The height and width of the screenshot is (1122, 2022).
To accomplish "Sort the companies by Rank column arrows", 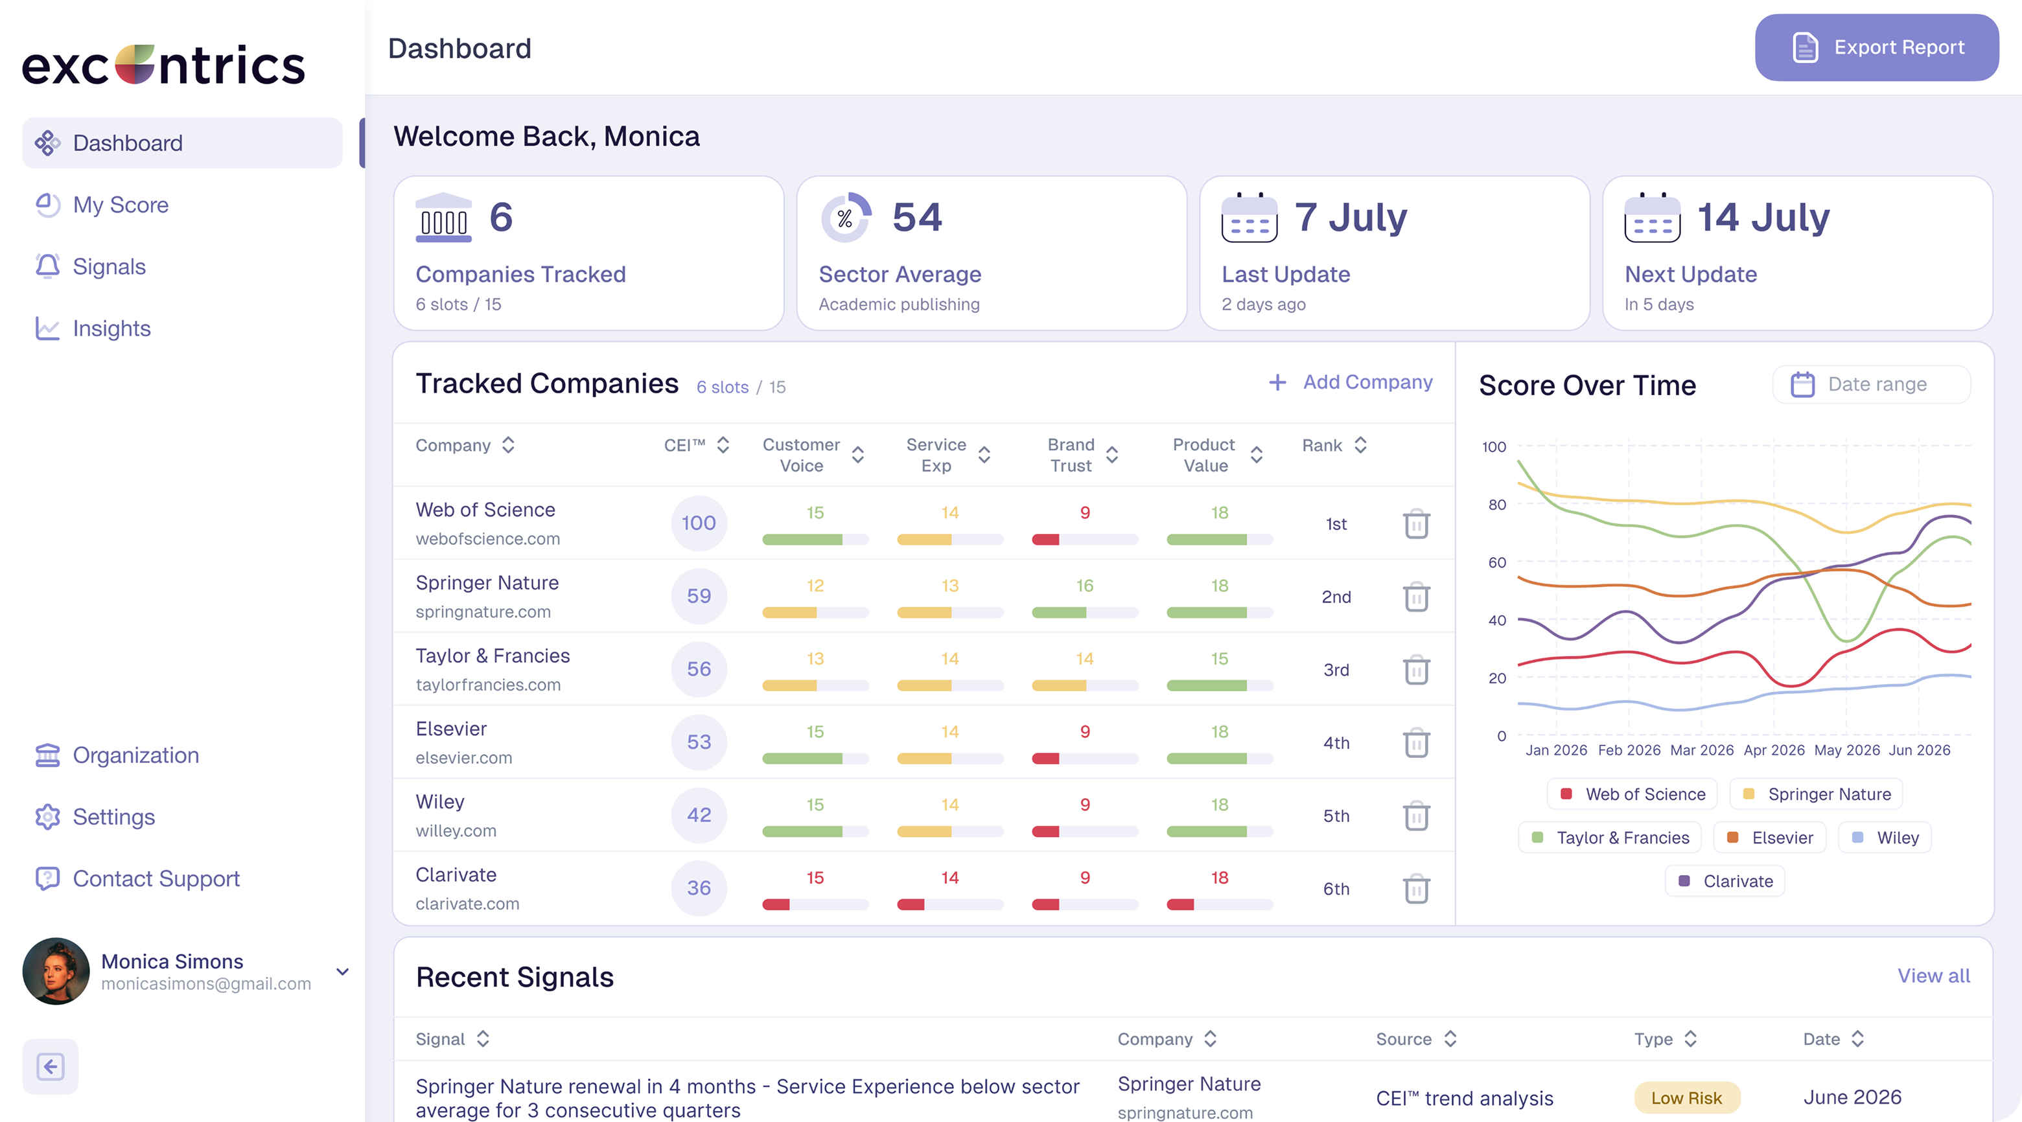I will click(x=1360, y=445).
